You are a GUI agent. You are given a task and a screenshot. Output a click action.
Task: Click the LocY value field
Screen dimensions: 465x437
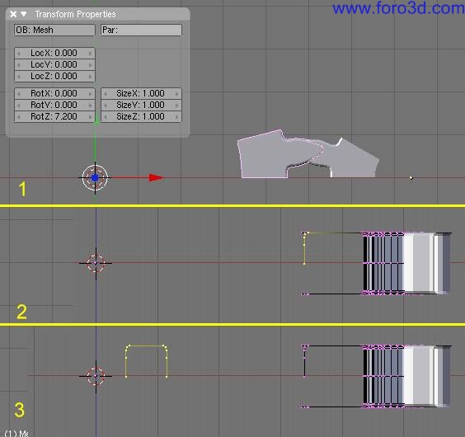(x=54, y=64)
